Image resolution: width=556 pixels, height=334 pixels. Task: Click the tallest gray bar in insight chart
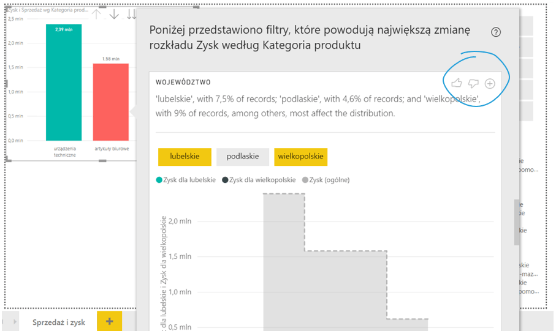tap(284, 263)
